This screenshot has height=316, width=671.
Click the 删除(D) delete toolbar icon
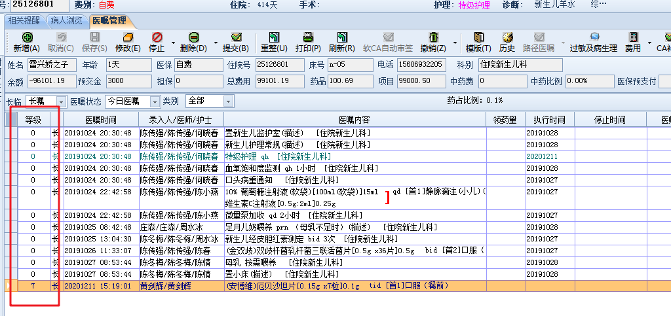point(193,37)
